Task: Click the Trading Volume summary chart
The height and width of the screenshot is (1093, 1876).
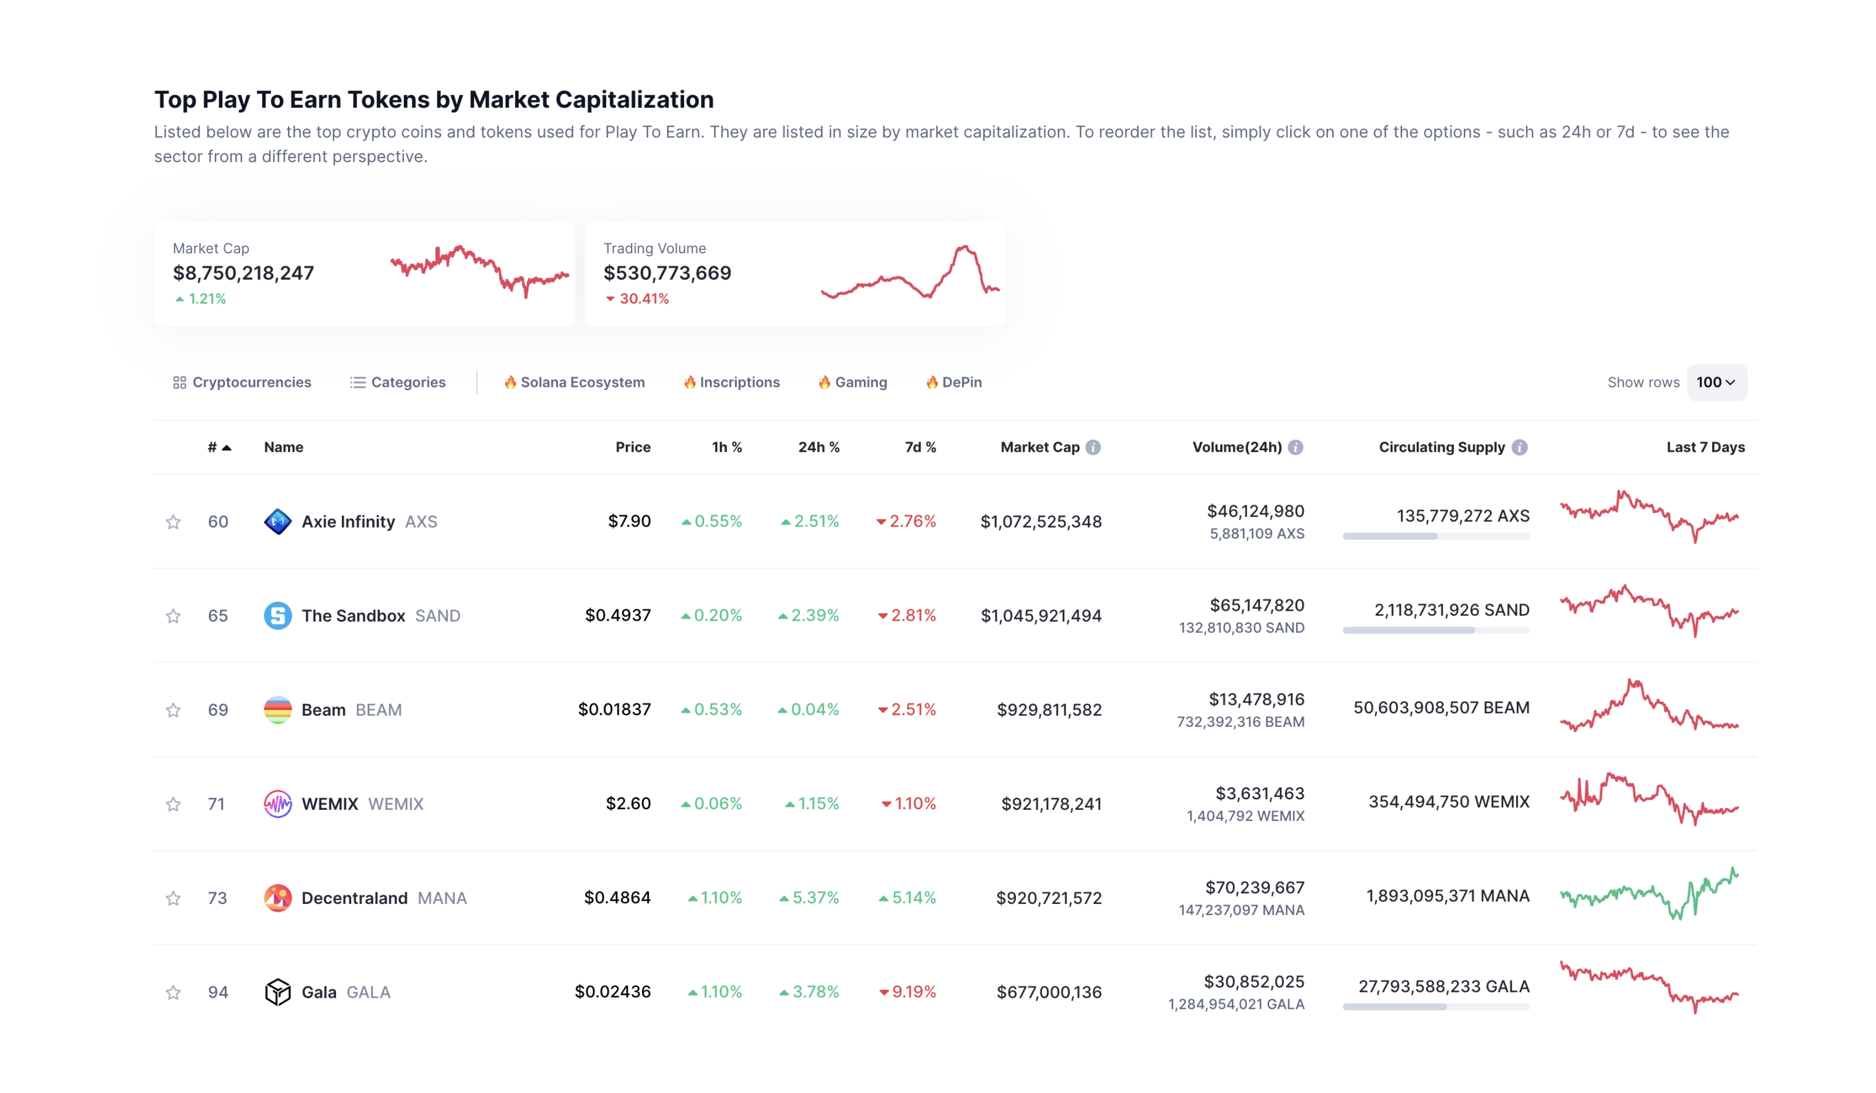Action: coord(911,272)
